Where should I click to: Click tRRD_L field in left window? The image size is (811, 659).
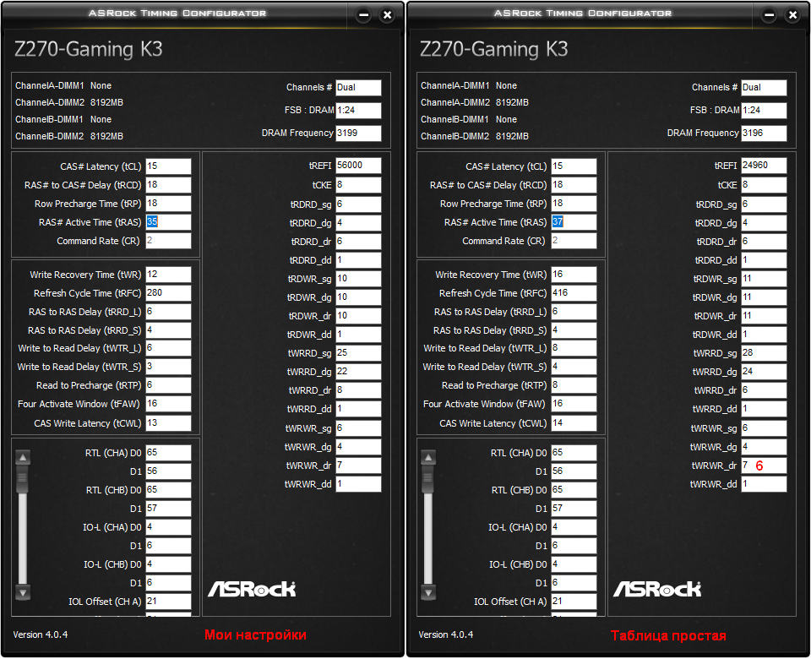(x=168, y=312)
